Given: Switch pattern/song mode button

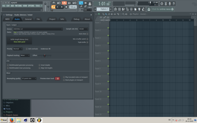Looking at the screenshot, I should click(x=53, y=7).
